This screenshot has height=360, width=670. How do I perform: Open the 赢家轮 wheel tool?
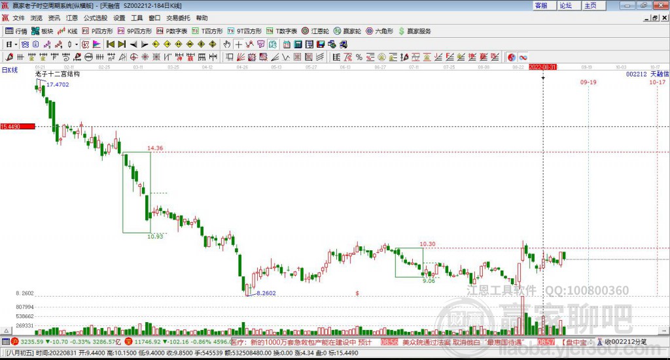coord(347,31)
